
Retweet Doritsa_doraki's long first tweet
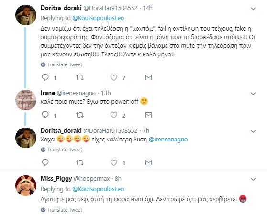[x=79, y=78]
